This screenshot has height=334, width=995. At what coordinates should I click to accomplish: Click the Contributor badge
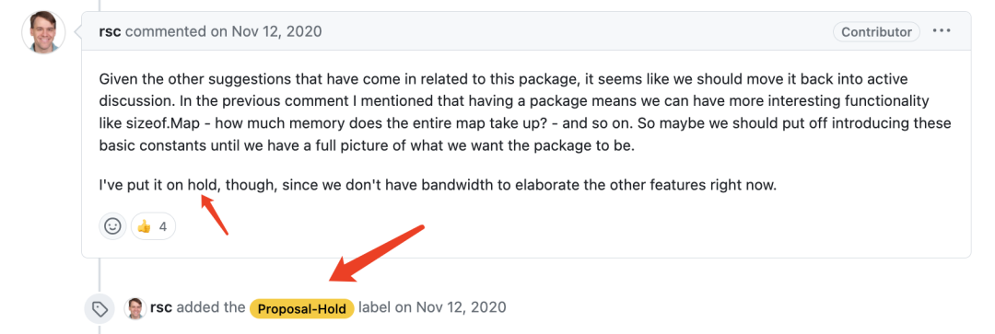point(876,31)
